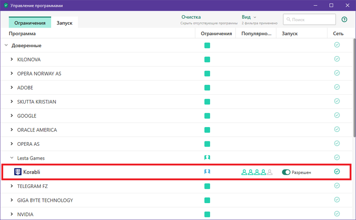Image resolution: width=356 pixels, height=220 pixels.
Task: Click the restrictions square in the SKUTTA KRISTJAN row
Action: 207,102
